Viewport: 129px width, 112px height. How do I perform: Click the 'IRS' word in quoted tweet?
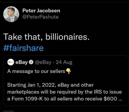[98, 92]
